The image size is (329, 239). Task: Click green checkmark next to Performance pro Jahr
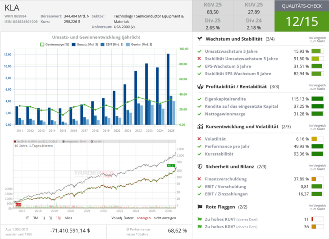tap(199, 147)
